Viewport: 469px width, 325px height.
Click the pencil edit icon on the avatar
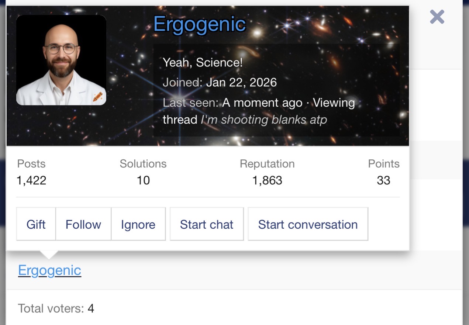coord(98,97)
